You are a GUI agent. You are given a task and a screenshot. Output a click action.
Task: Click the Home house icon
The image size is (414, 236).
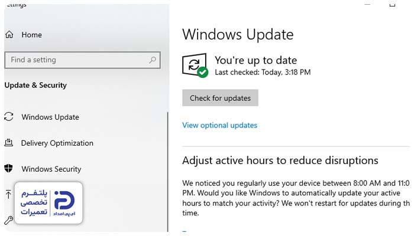click(9, 35)
